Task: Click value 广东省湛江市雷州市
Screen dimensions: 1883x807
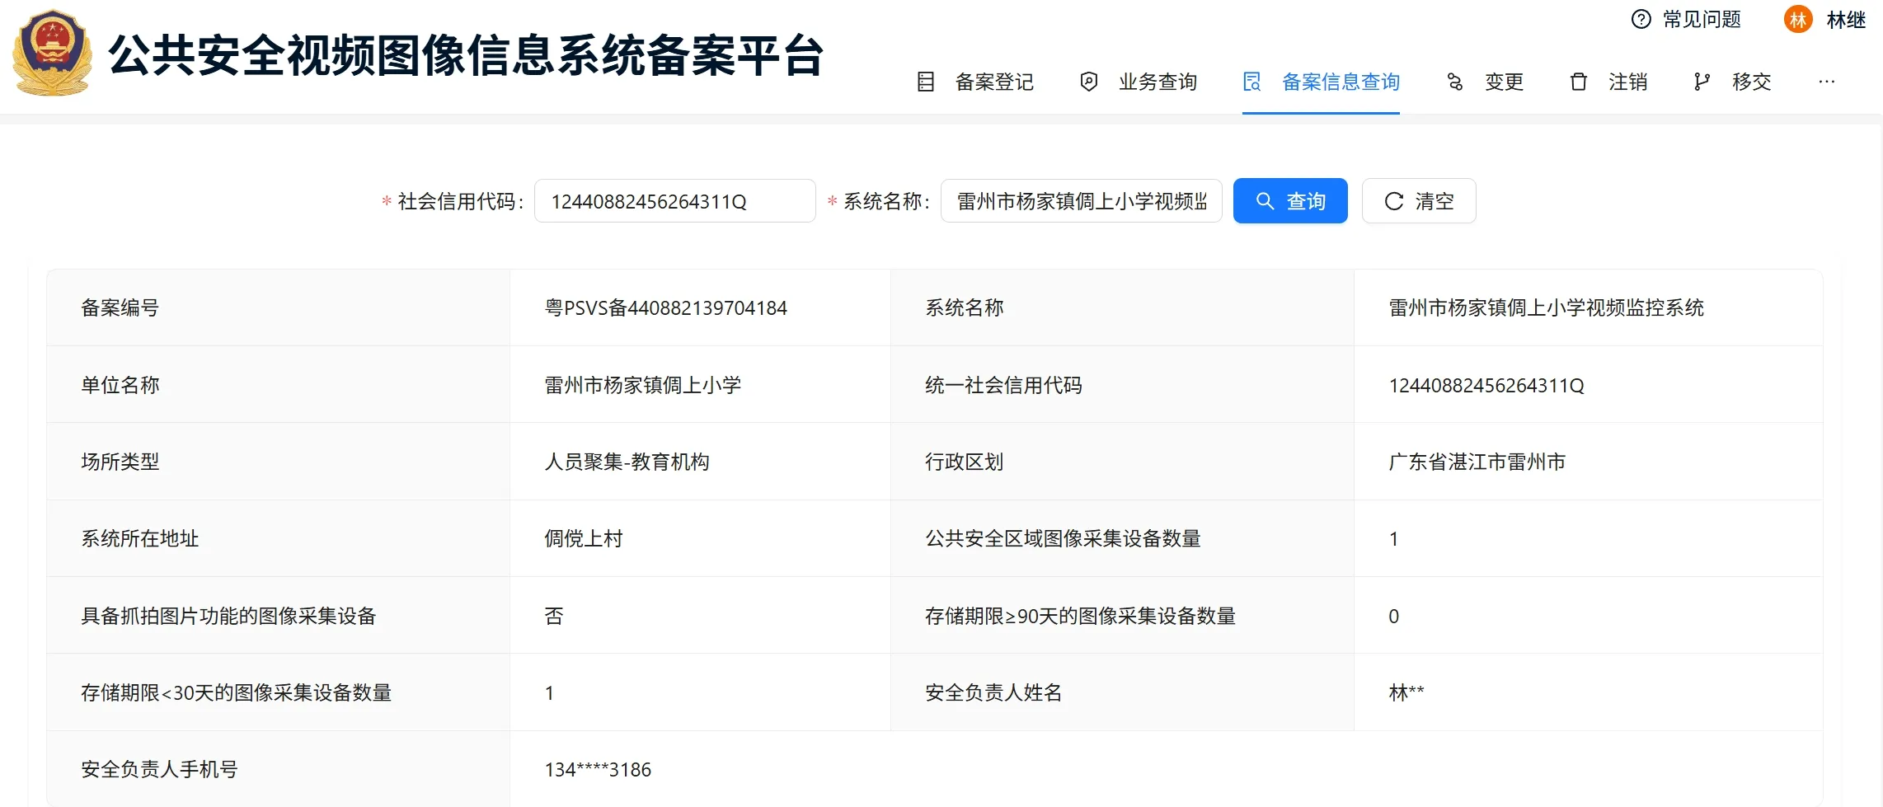Action: pos(1477,462)
